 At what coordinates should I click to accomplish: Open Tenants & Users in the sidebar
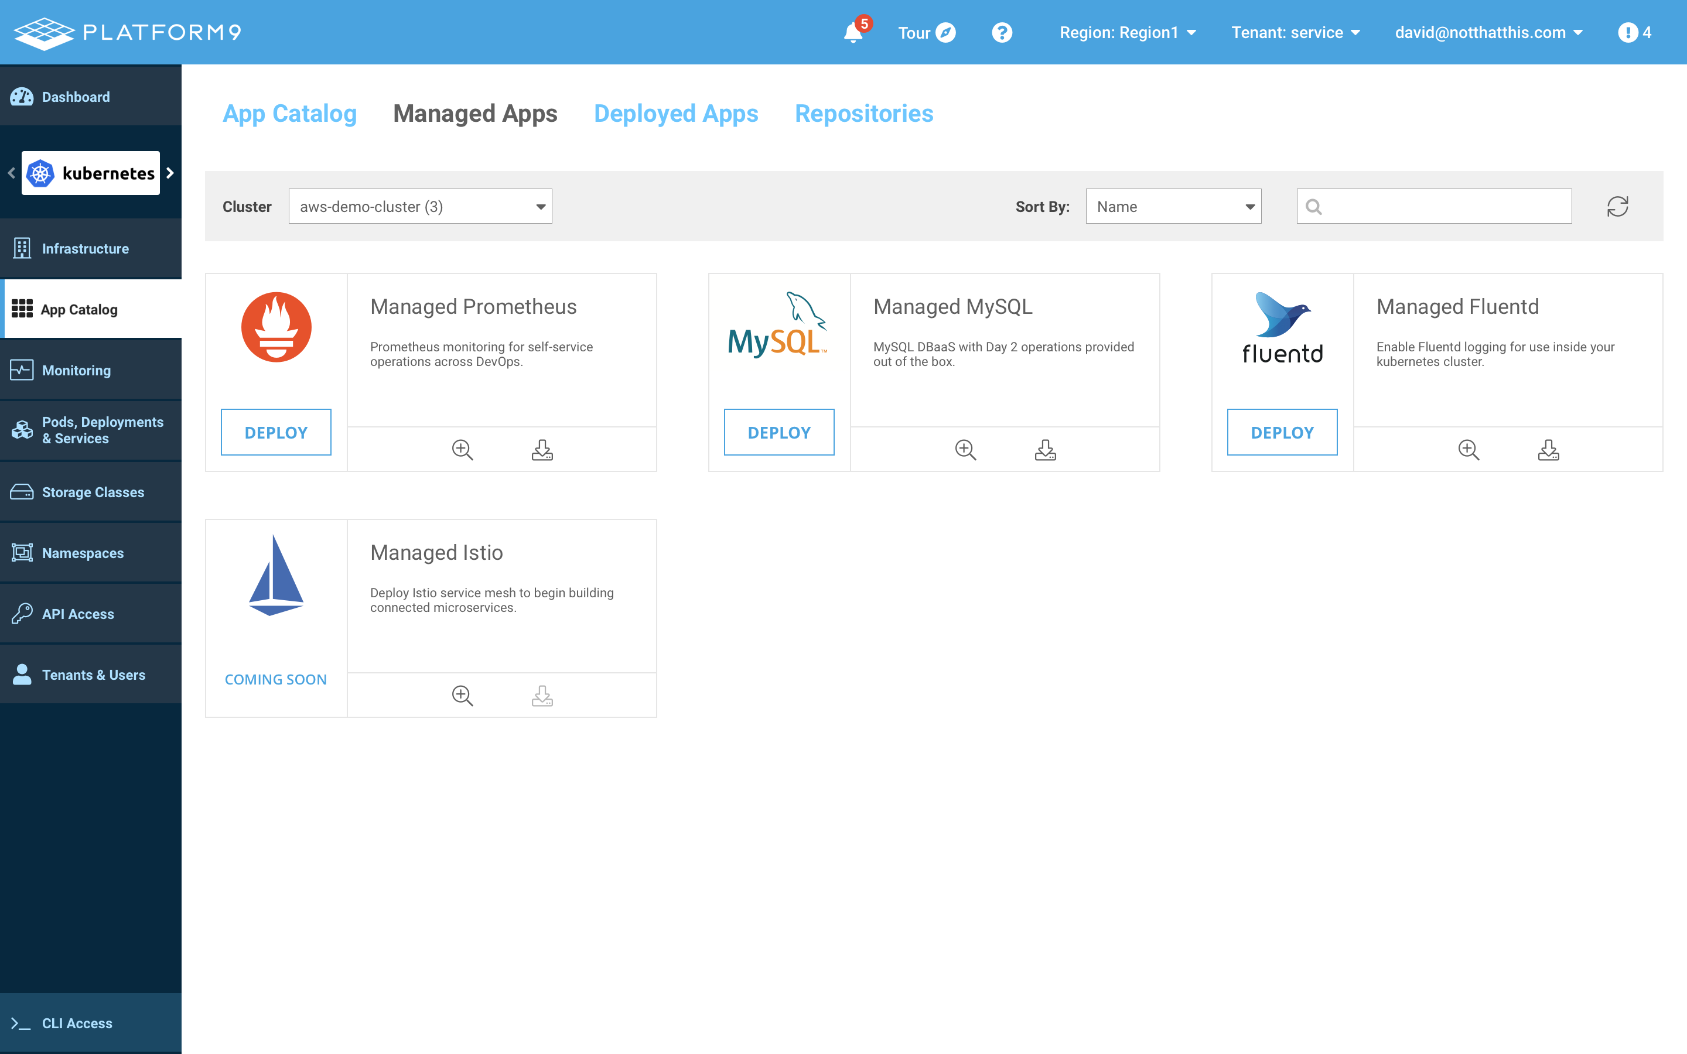91,675
